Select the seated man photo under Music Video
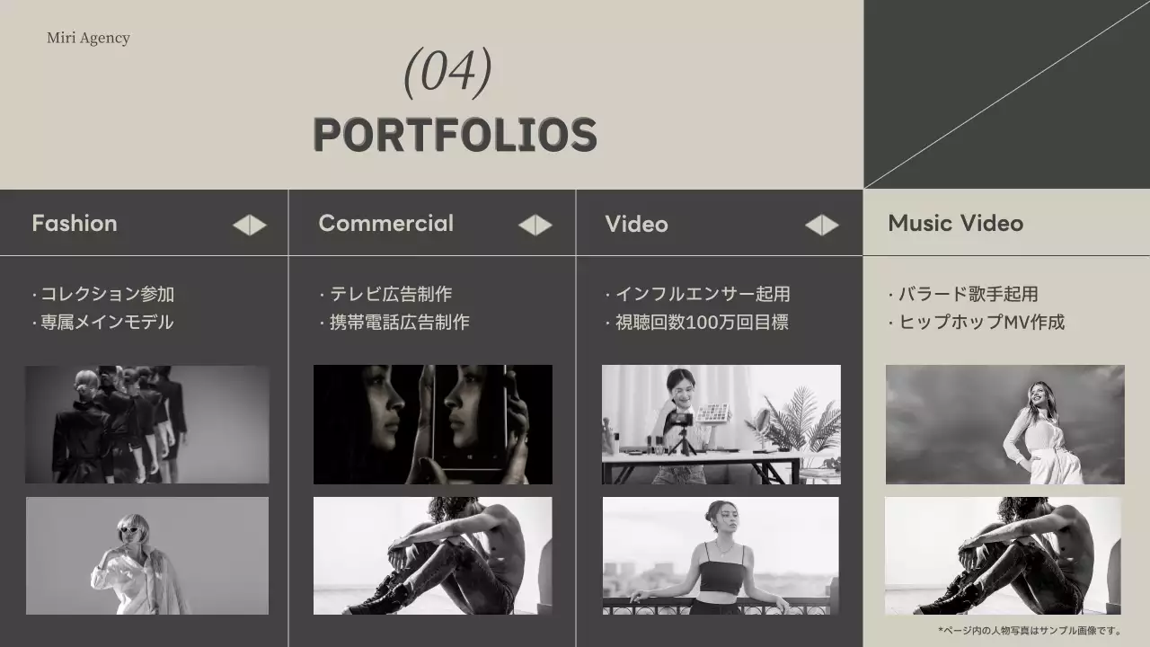1150x647 pixels. coord(1003,555)
